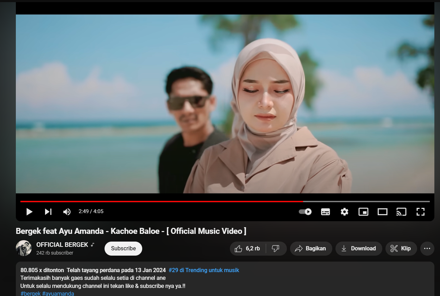Subscribe to OFFICIAL BERGEK channel
This screenshot has height=296, width=440.
click(x=123, y=249)
